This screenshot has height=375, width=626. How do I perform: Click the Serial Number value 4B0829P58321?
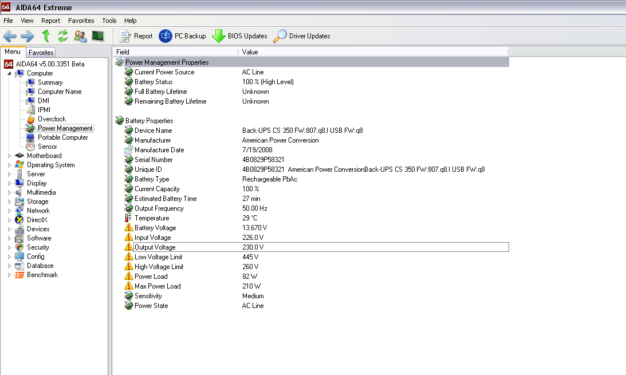pos(263,160)
